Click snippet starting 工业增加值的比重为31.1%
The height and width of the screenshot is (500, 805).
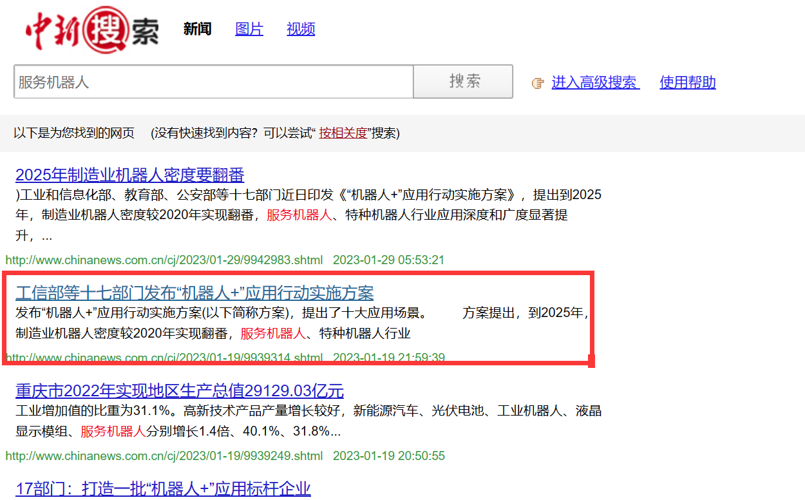pos(308,421)
